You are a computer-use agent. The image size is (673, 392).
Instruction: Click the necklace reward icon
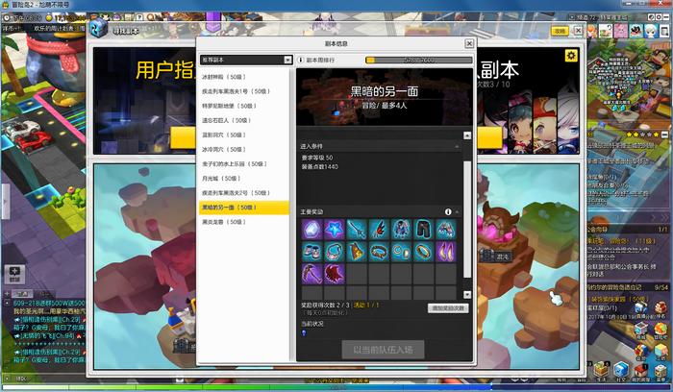pos(335,252)
